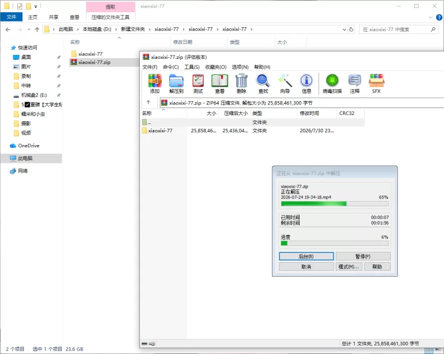Viewport: 444px width, 354px height.
Task: Expand the ribbon with chevron
Action: pos(431,17)
